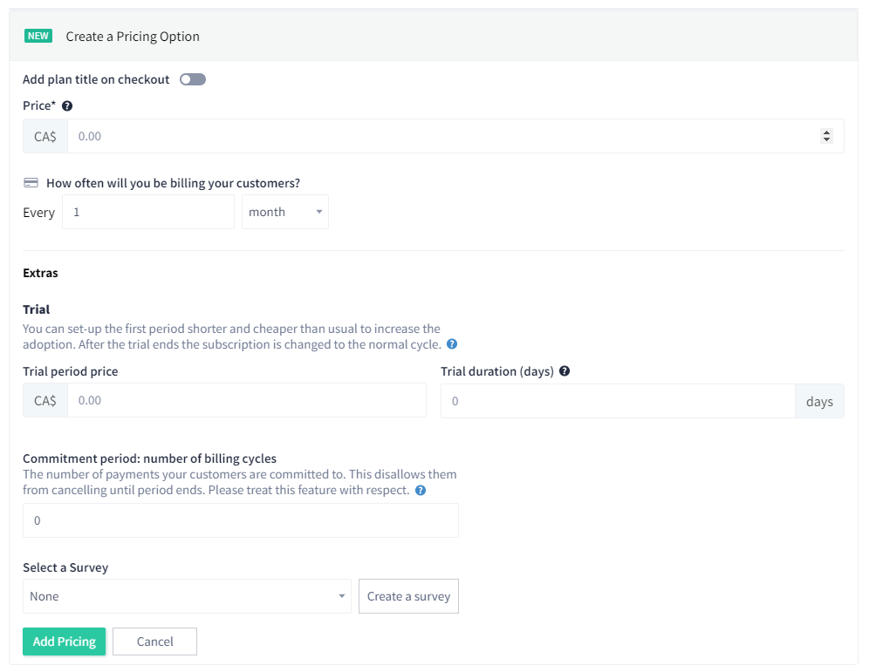
Task: Toggle Add plan title on checkout
Action: tap(193, 79)
